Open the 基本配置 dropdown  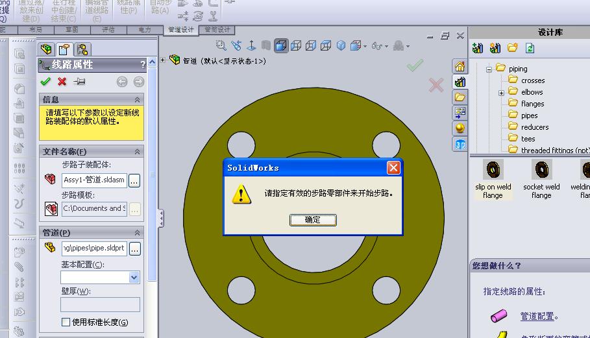(x=134, y=278)
